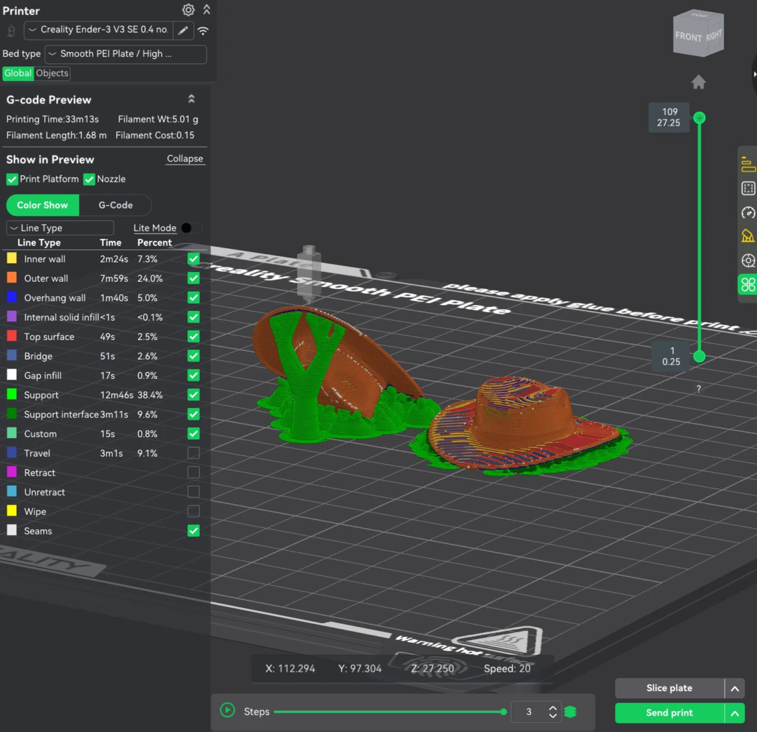This screenshot has height=732, width=757.
Task: Open the Creality Ender-3 V3 SE printer dropdown
Action: click(98, 30)
